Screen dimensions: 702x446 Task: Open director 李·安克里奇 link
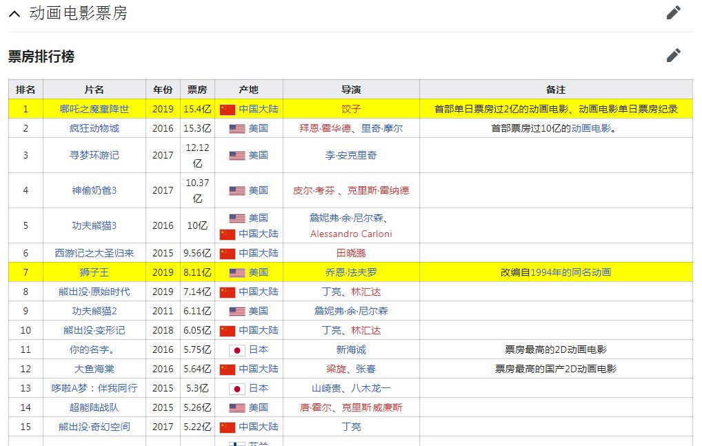(351, 155)
